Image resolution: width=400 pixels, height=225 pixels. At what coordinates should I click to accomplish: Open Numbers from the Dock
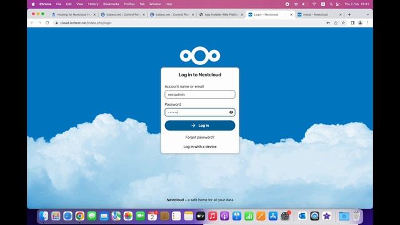(x=249, y=216)
